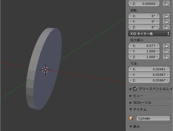
Task: Click the scale X value 0.077
Action: (x=144, y=46)
